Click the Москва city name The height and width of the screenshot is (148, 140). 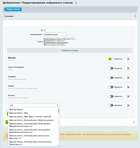[x=12, y=58]
